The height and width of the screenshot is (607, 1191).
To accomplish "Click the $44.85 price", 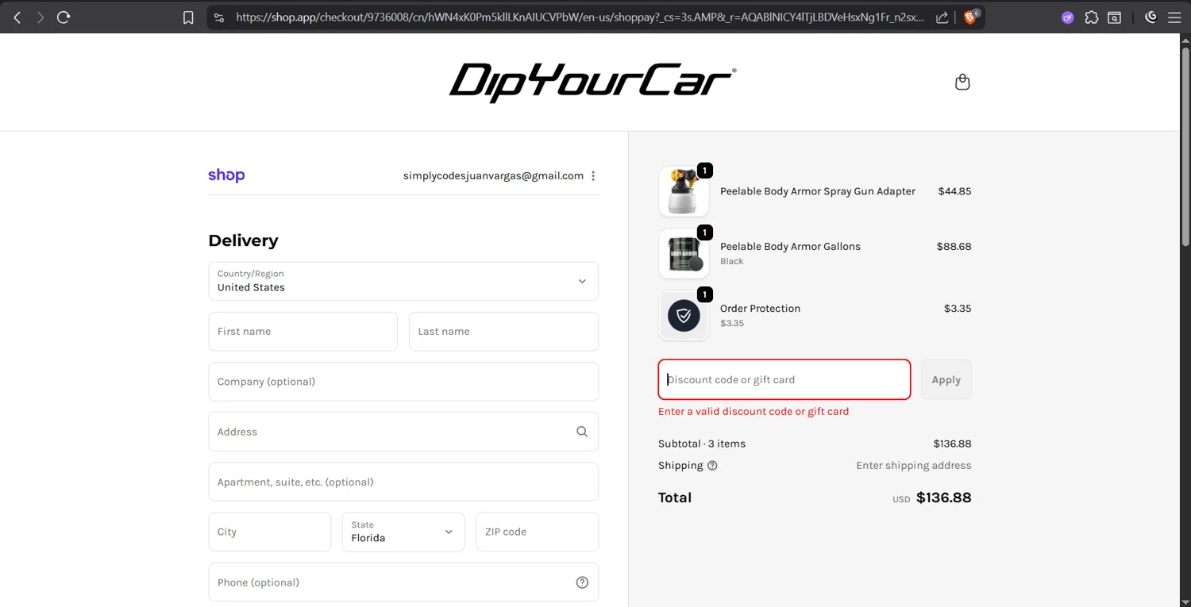I will [x=954, y=191].
